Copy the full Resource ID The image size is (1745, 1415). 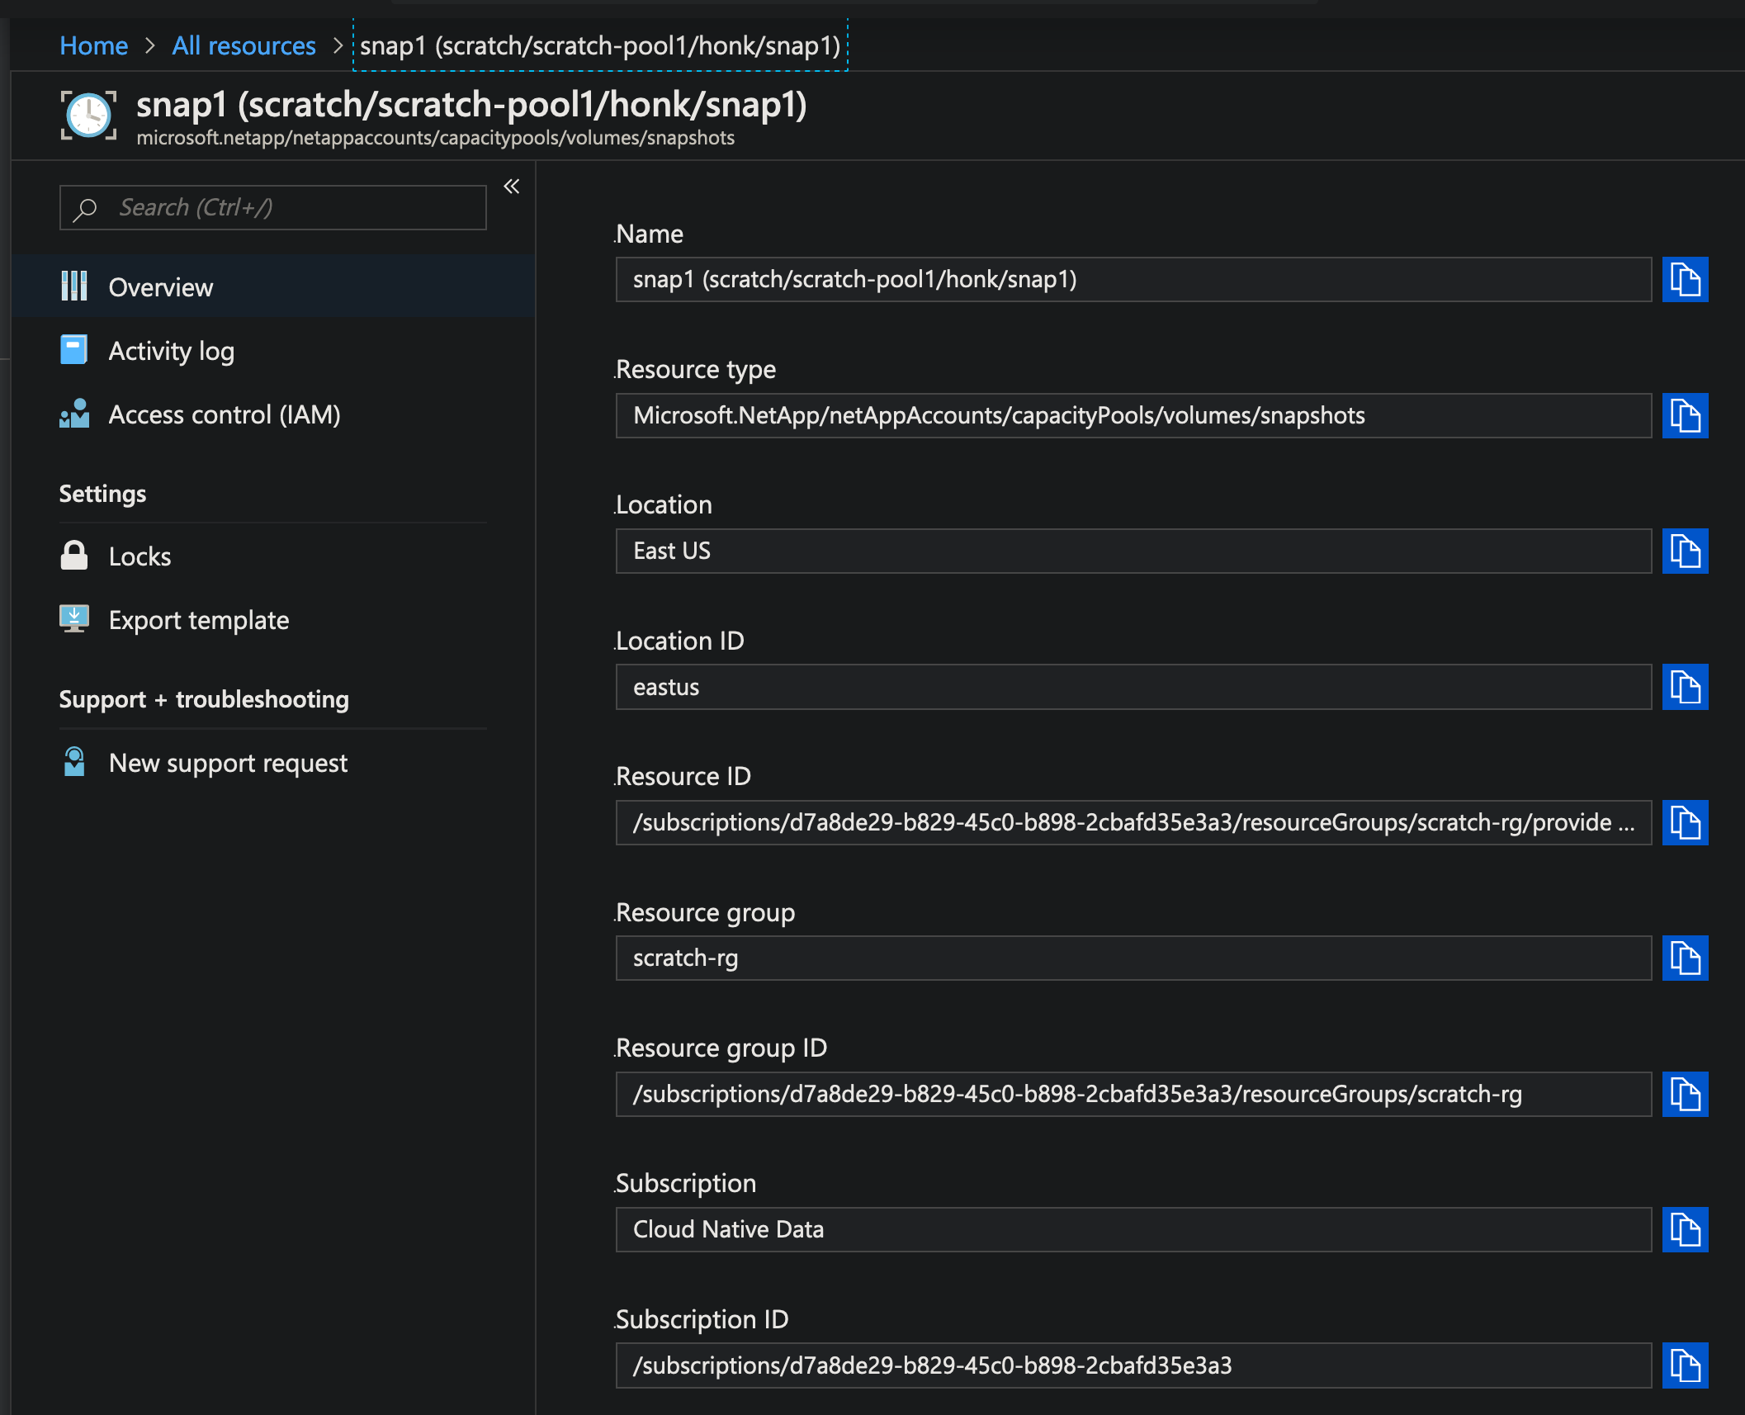pos(1686,822)
